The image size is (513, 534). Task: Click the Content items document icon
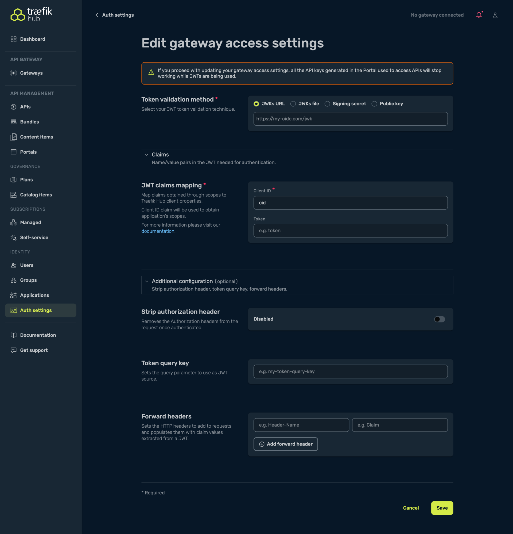(x=13, y=137)
